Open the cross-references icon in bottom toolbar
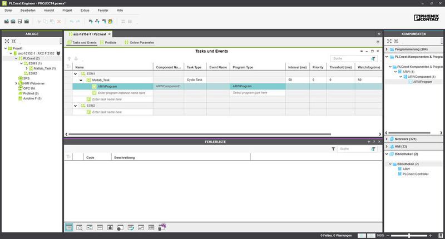 tap(90, 227)
